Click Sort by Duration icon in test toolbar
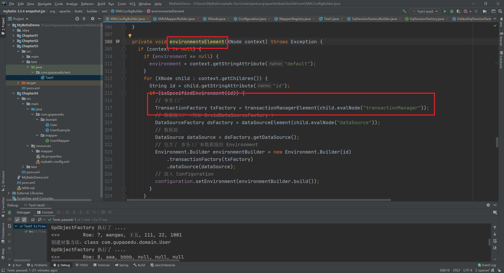The image size is (504, 273). pyautogui.click(x=40, y=219)
